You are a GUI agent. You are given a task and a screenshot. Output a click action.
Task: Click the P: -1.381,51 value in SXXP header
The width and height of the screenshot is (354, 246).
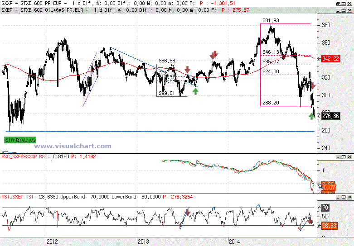pyautogui.click(x=218, y=3)
